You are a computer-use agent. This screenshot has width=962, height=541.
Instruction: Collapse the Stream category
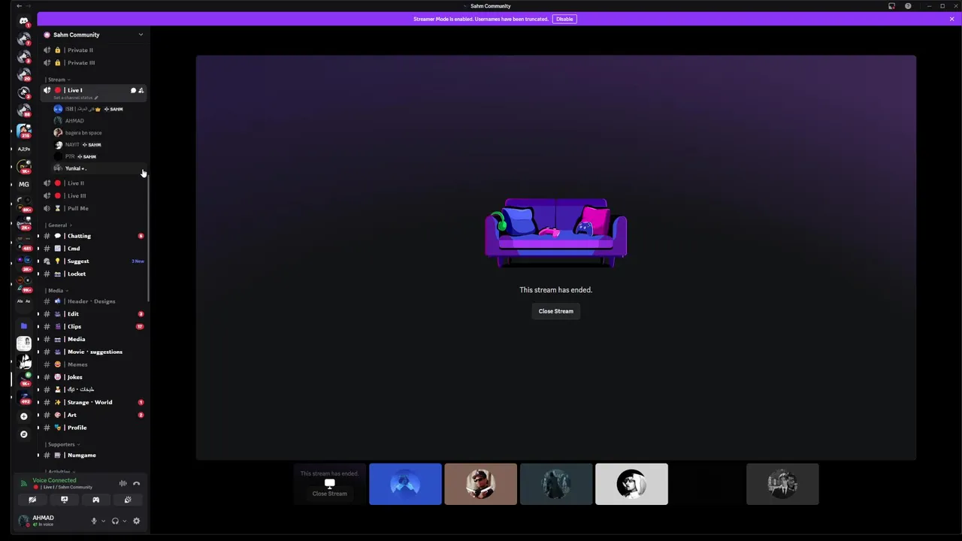(57, 80)
